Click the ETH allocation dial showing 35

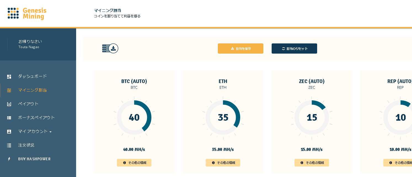tap(223, 117)
